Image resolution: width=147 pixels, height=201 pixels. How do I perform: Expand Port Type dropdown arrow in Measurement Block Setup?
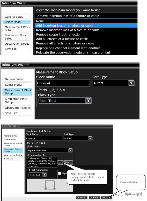tap(131, 83)
